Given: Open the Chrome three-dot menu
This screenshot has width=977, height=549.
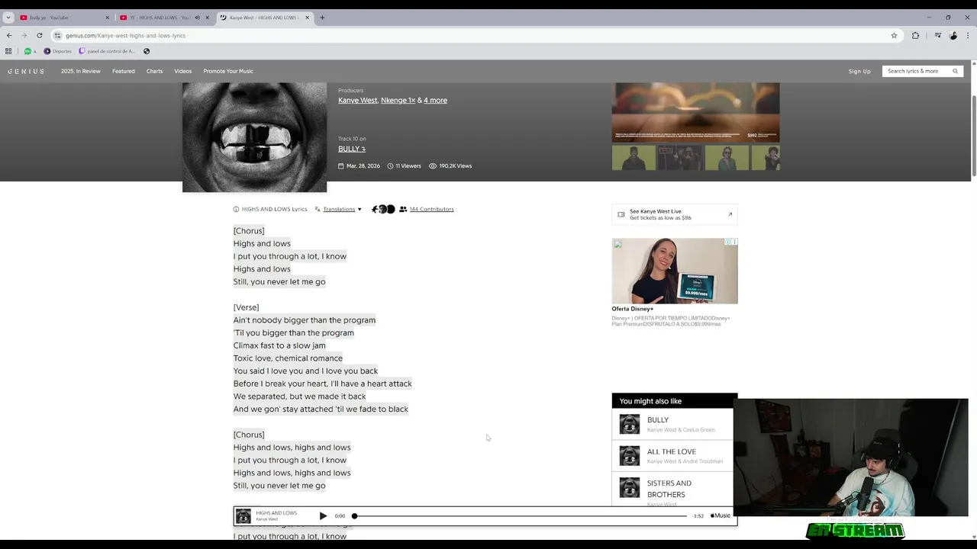Looking at the screenshot, I should click(x=968, y=35).
